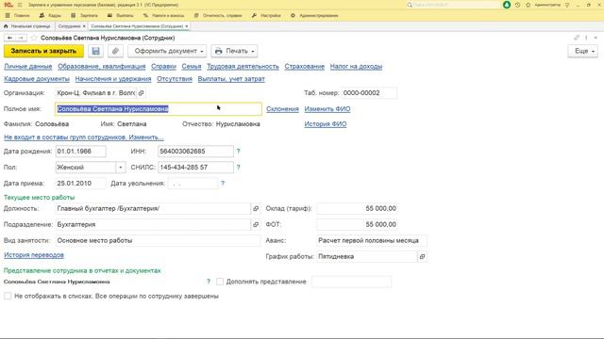The height and width of the screenshot is (339, 604).
Task: Open the График работы open-record icon
Action: 422,256
